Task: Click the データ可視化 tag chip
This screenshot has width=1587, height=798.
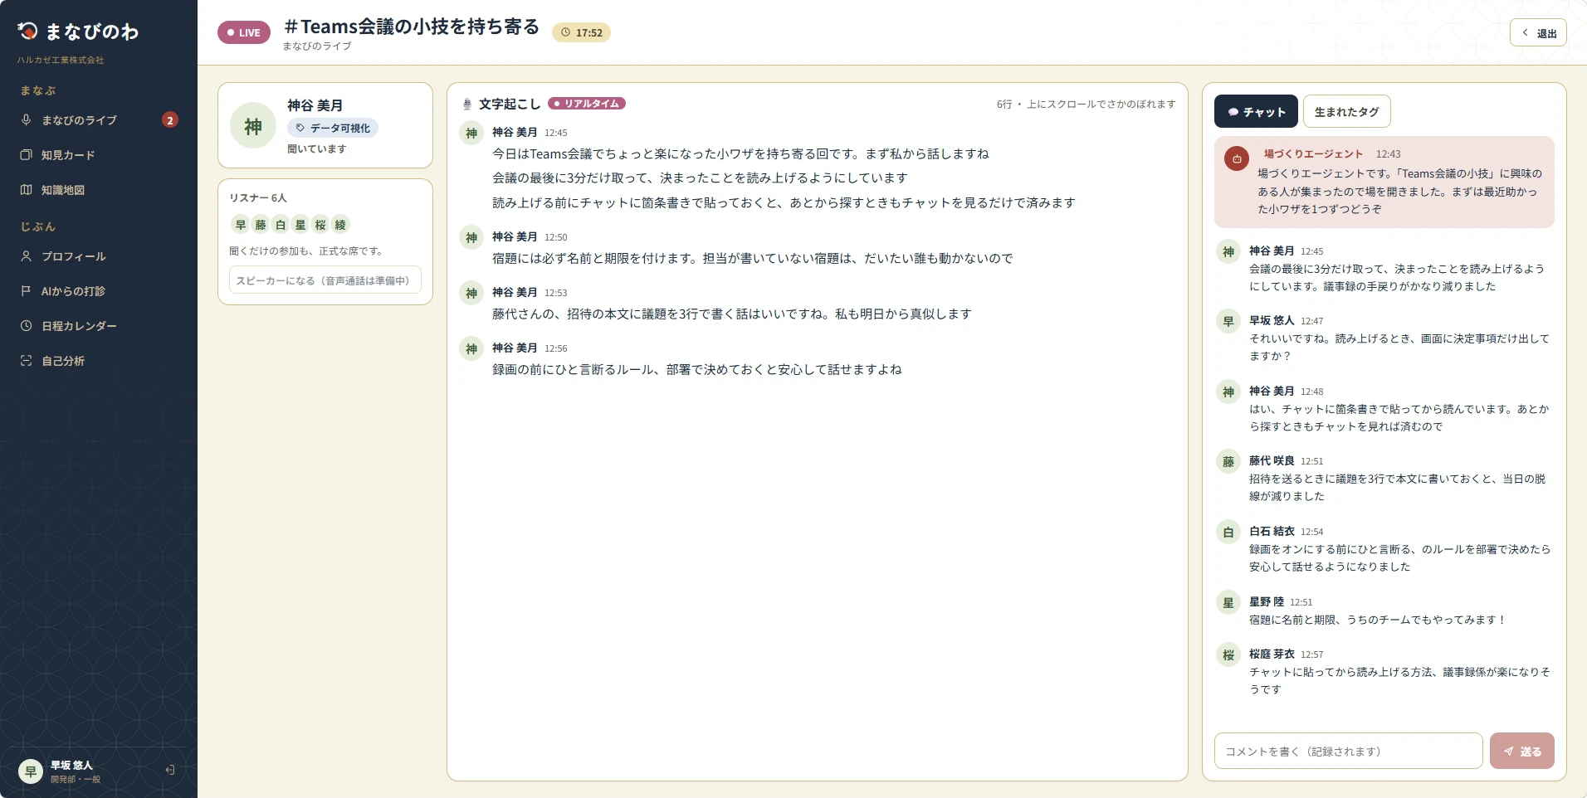Action: pyautogui.click(x=333, y=128)
